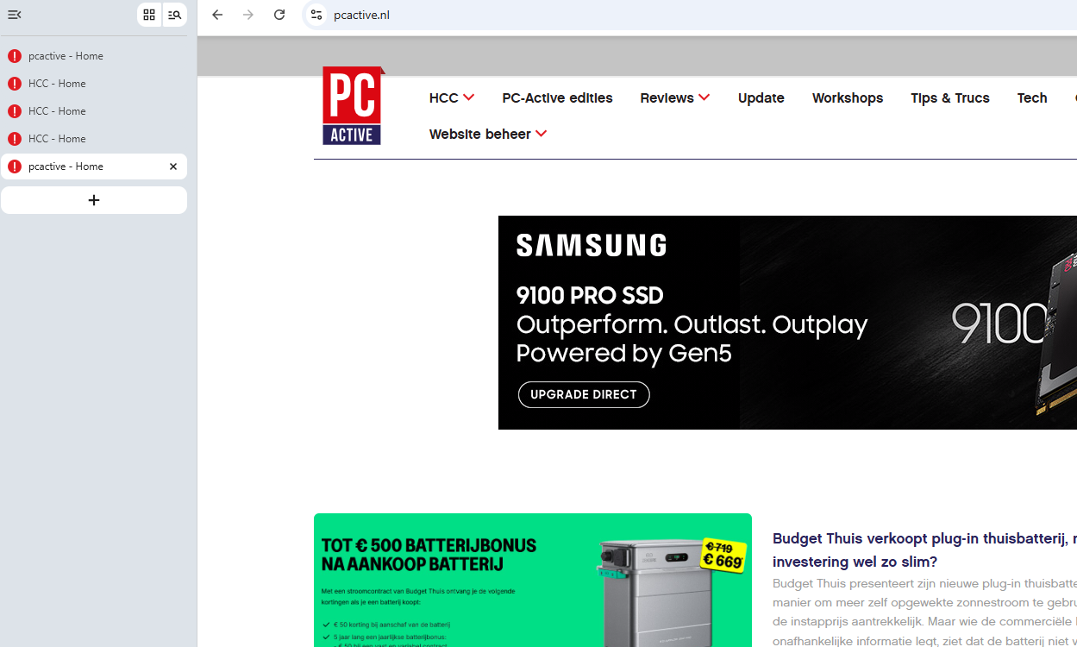Image resolution: width=1077 pixels, height=647 pixels.
Task: Add a new tab with plus button
Action: (94, 200)
